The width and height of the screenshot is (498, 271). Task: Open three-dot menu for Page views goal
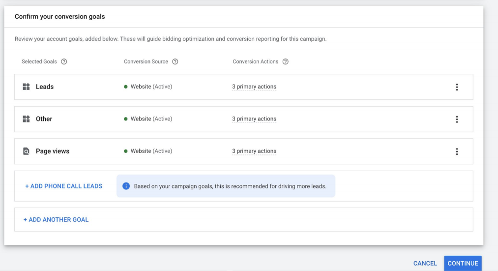click(x=457, y=151)
